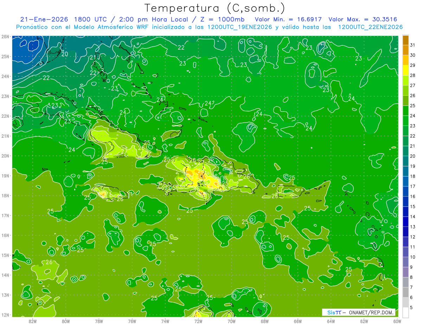Click the yellow swatch between 28 and 29
422x326 pixels.
[405, 70]
